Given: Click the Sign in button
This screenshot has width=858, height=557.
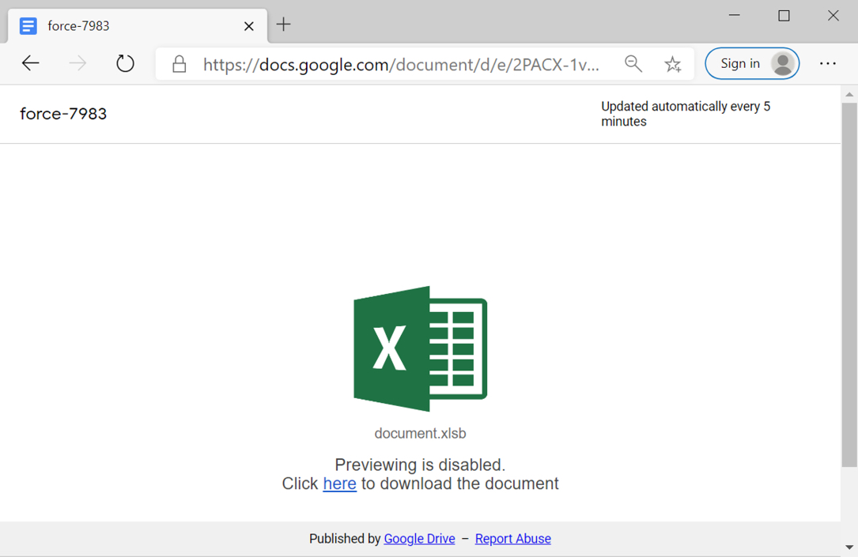Looking at the screenshot, I should (752, 63).
